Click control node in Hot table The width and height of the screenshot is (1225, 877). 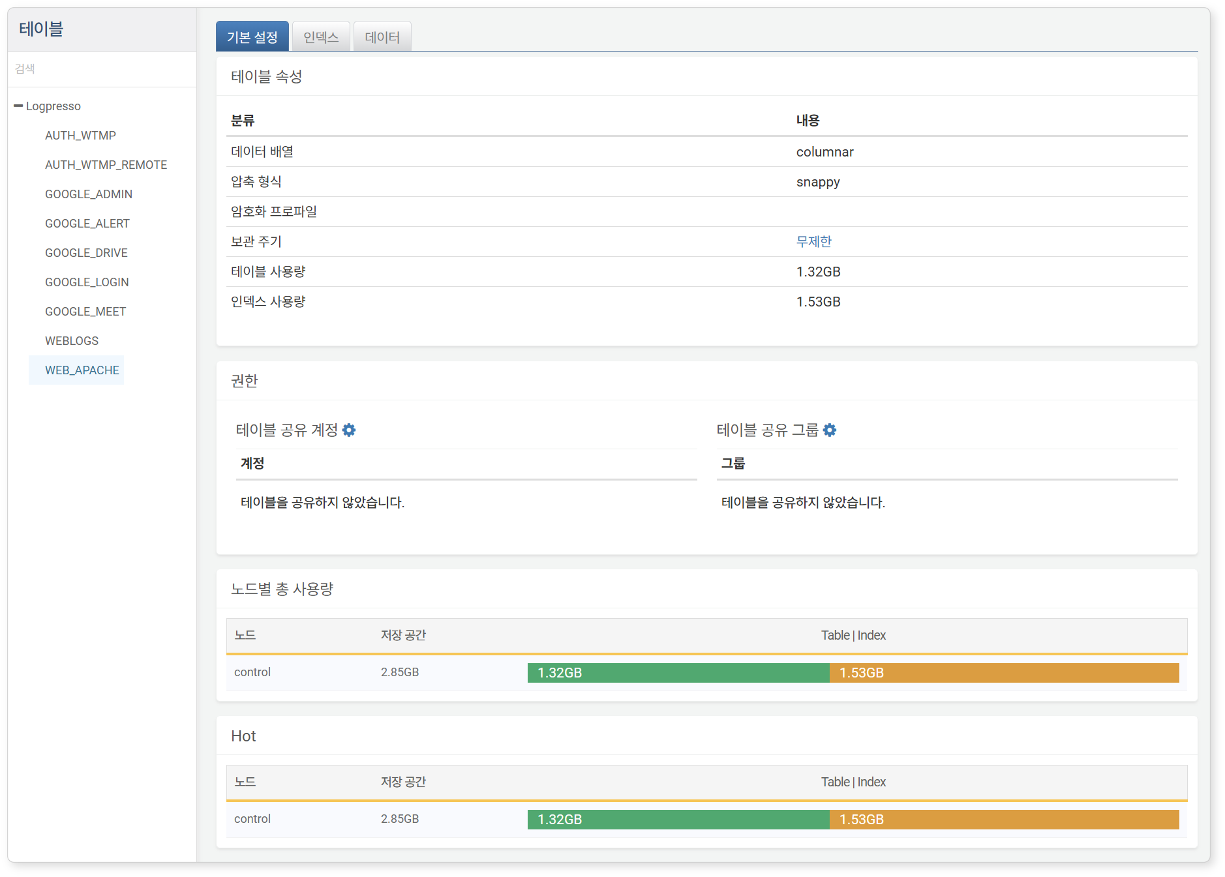coord(252,819)
